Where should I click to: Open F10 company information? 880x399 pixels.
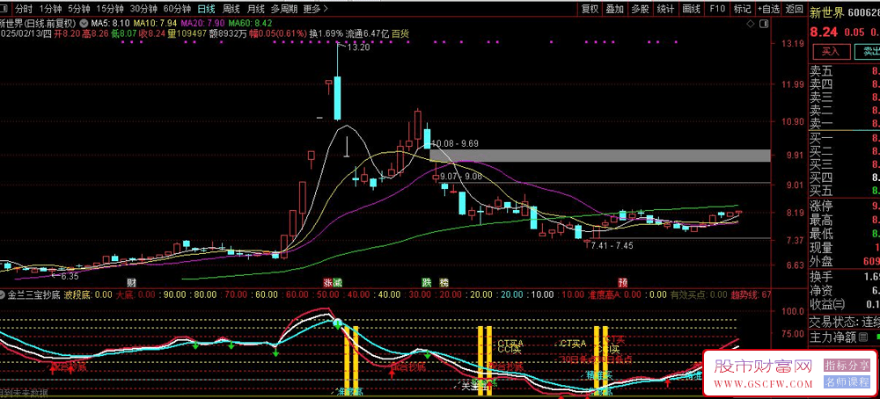click(x=717, y=9)
